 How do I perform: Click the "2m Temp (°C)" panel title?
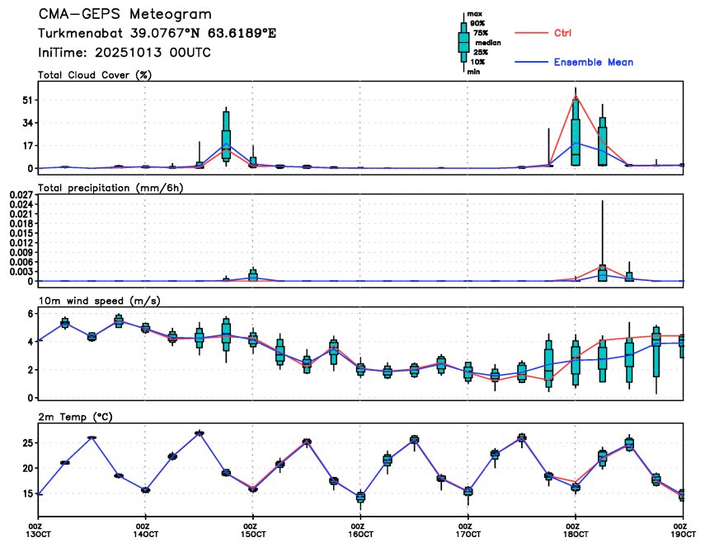coord(73,415)
